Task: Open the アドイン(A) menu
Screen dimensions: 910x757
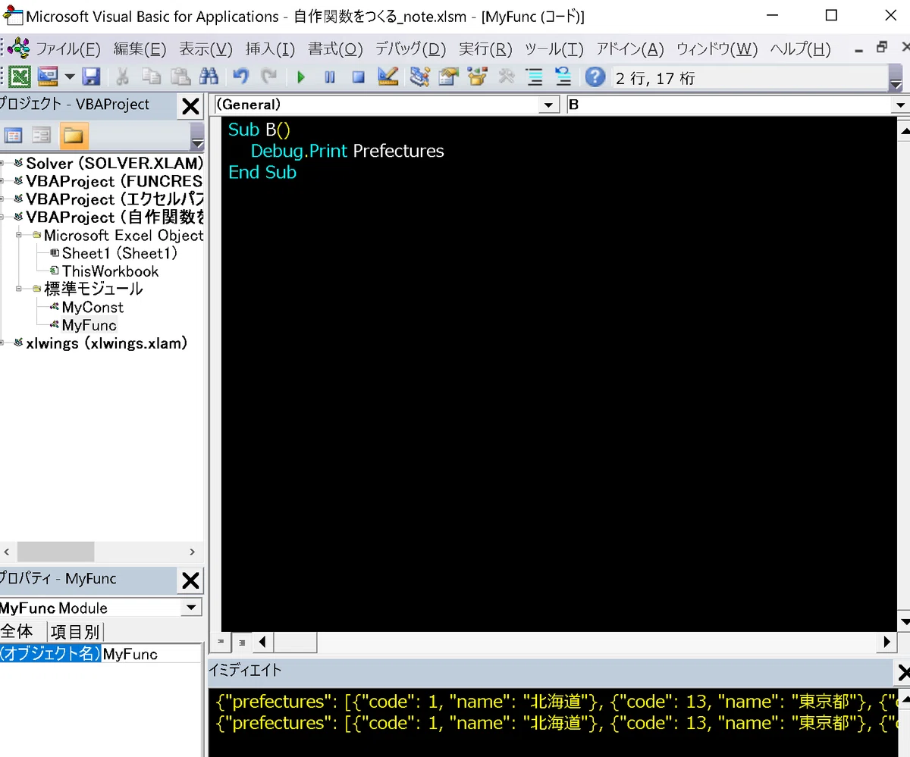Action: [629, 49]
